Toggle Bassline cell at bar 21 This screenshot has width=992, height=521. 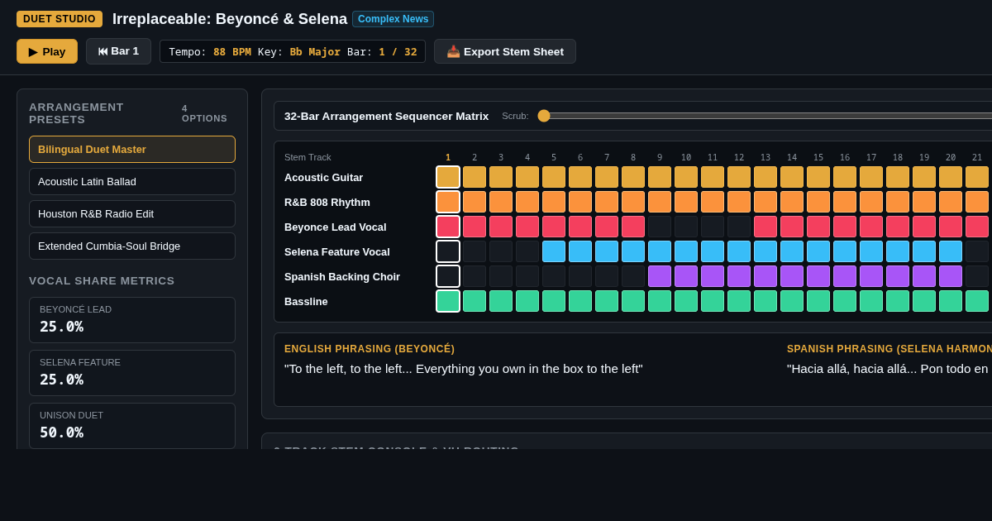coord(977,301)
